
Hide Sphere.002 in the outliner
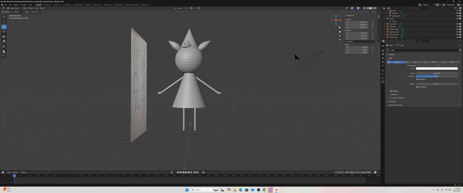point(457,37)
